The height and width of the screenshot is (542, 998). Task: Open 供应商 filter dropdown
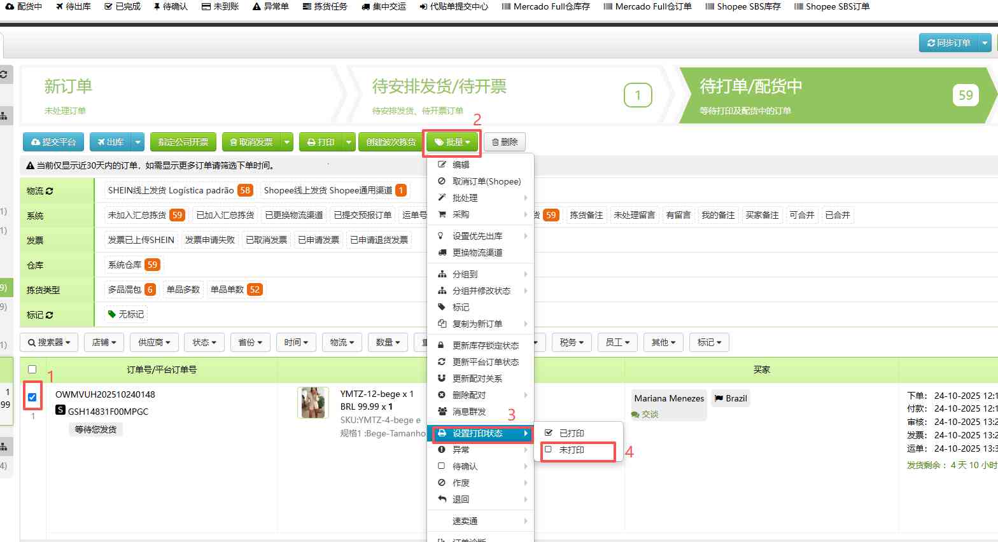[155, 342]
